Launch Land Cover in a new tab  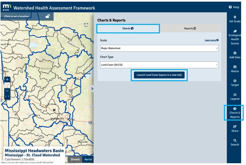(159, 75)
